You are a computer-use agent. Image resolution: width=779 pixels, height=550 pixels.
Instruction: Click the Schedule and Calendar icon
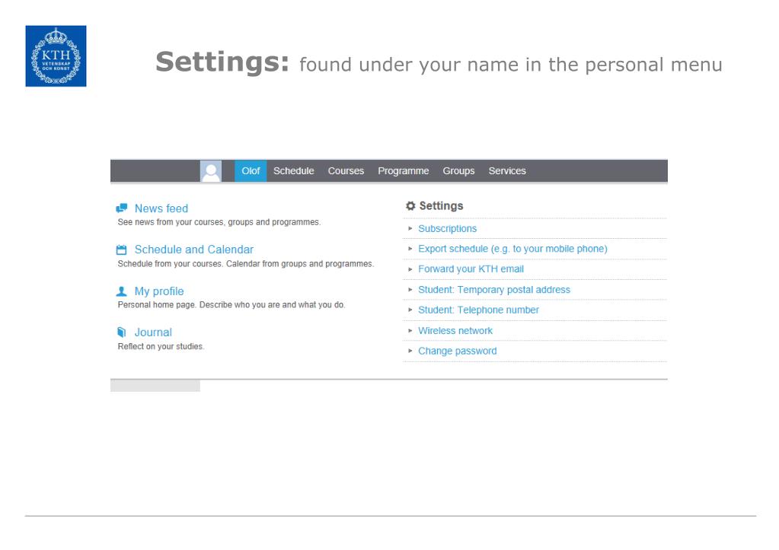(121, 250)
